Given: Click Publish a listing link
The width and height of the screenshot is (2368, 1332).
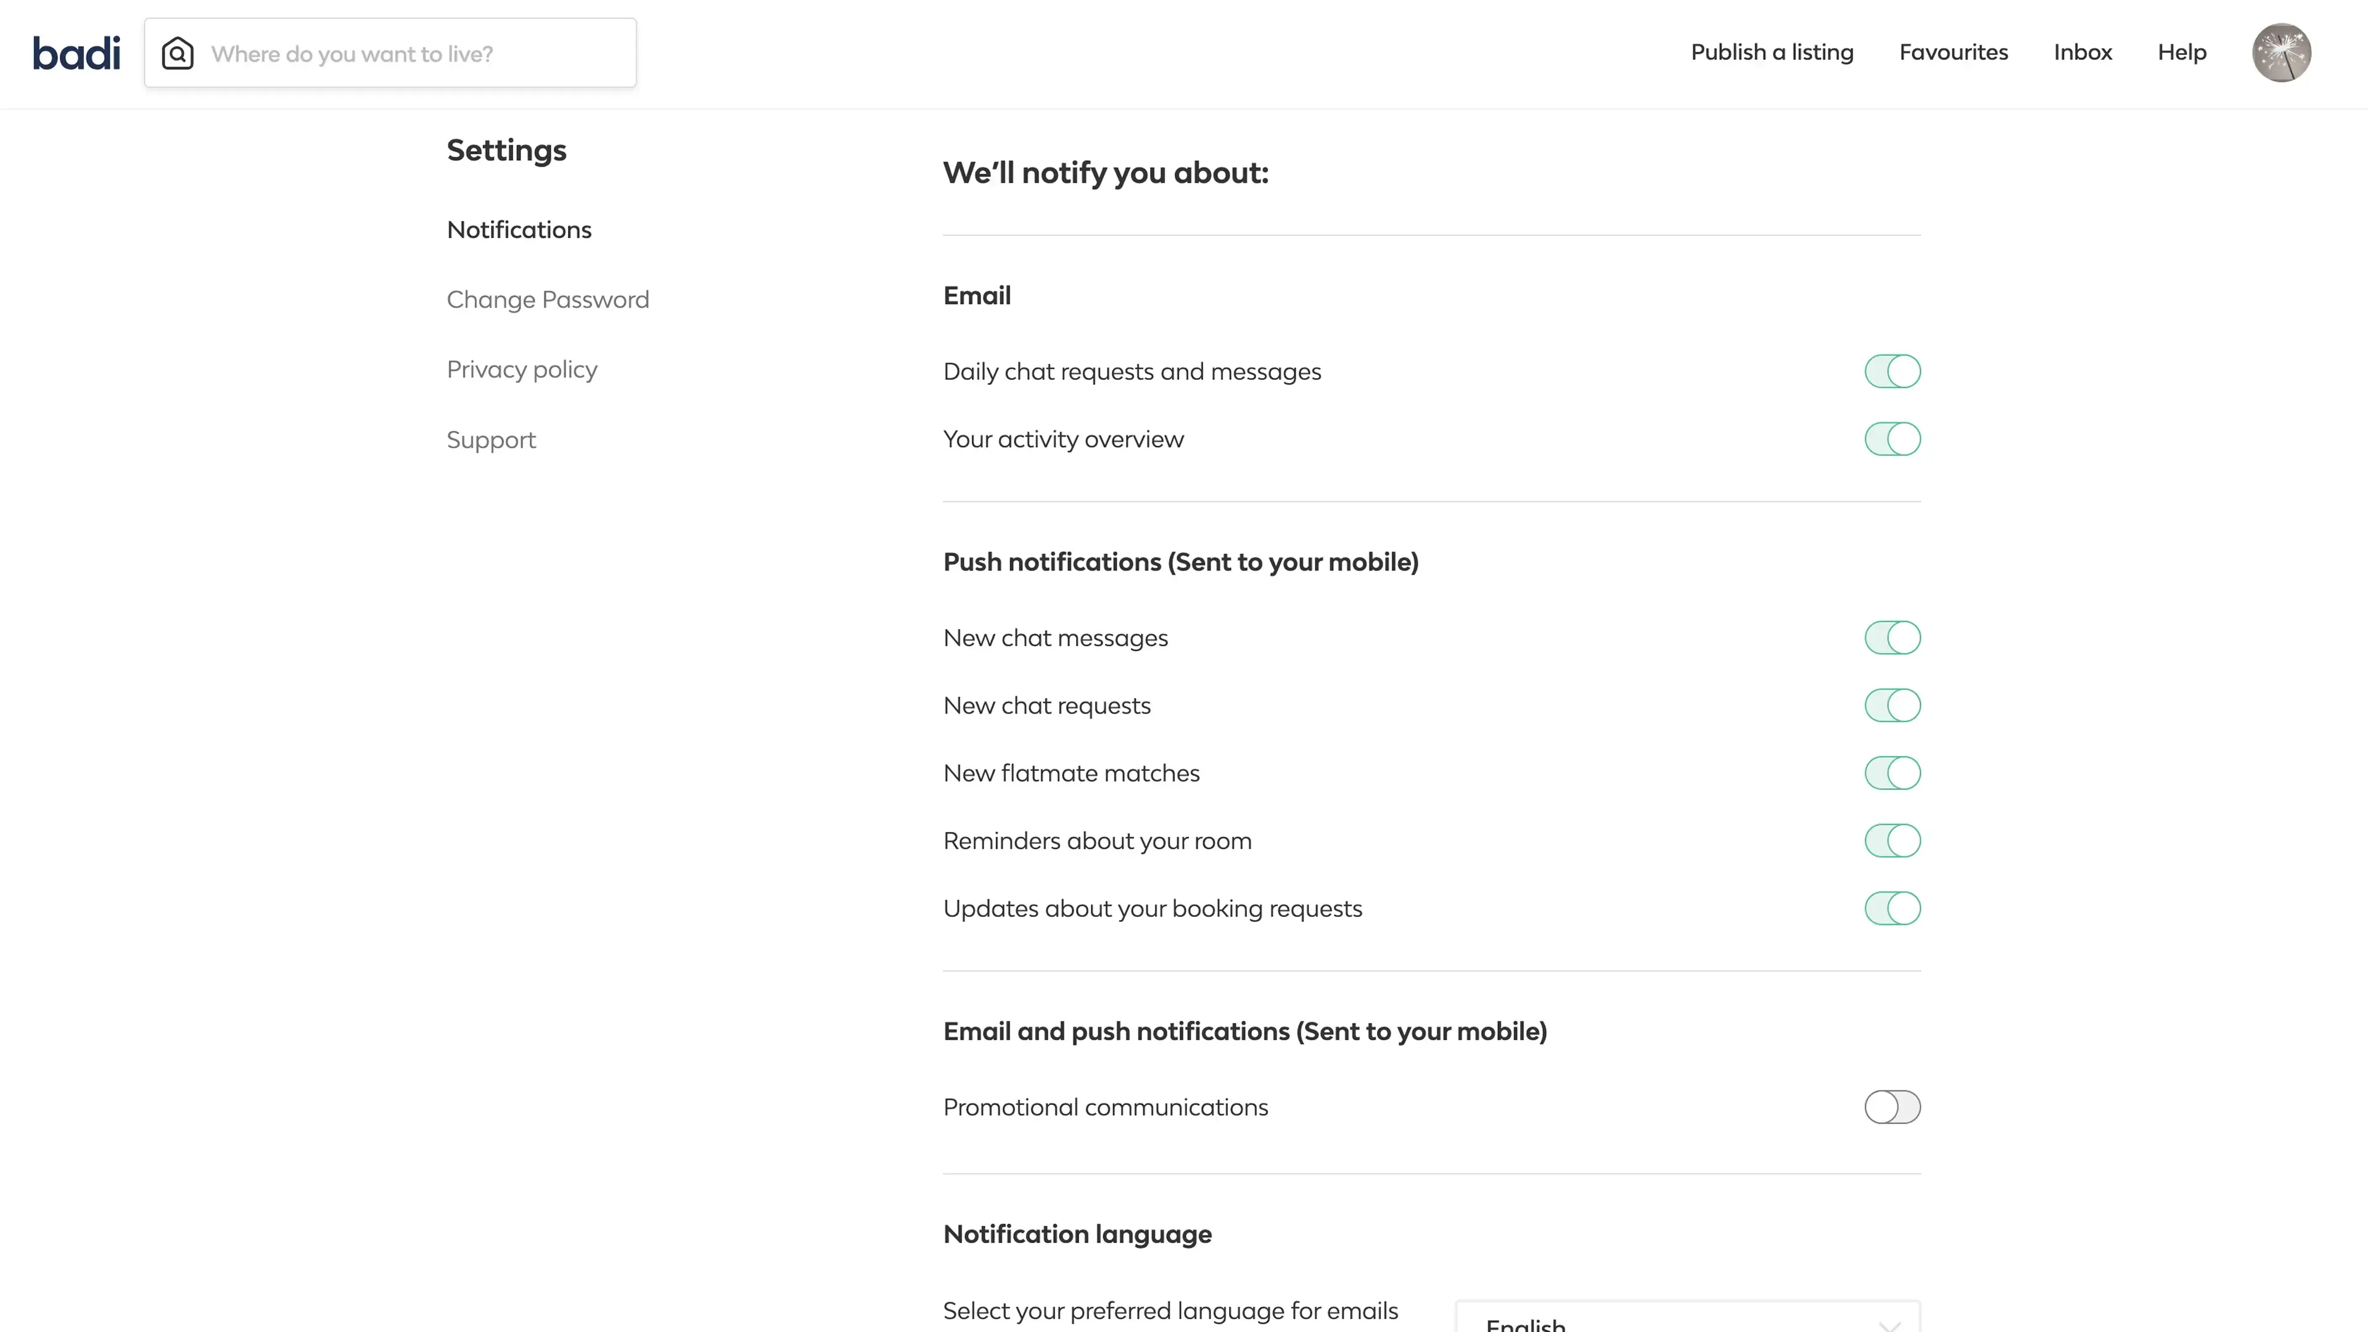Looking at the screenshot, I should 1772,52.
